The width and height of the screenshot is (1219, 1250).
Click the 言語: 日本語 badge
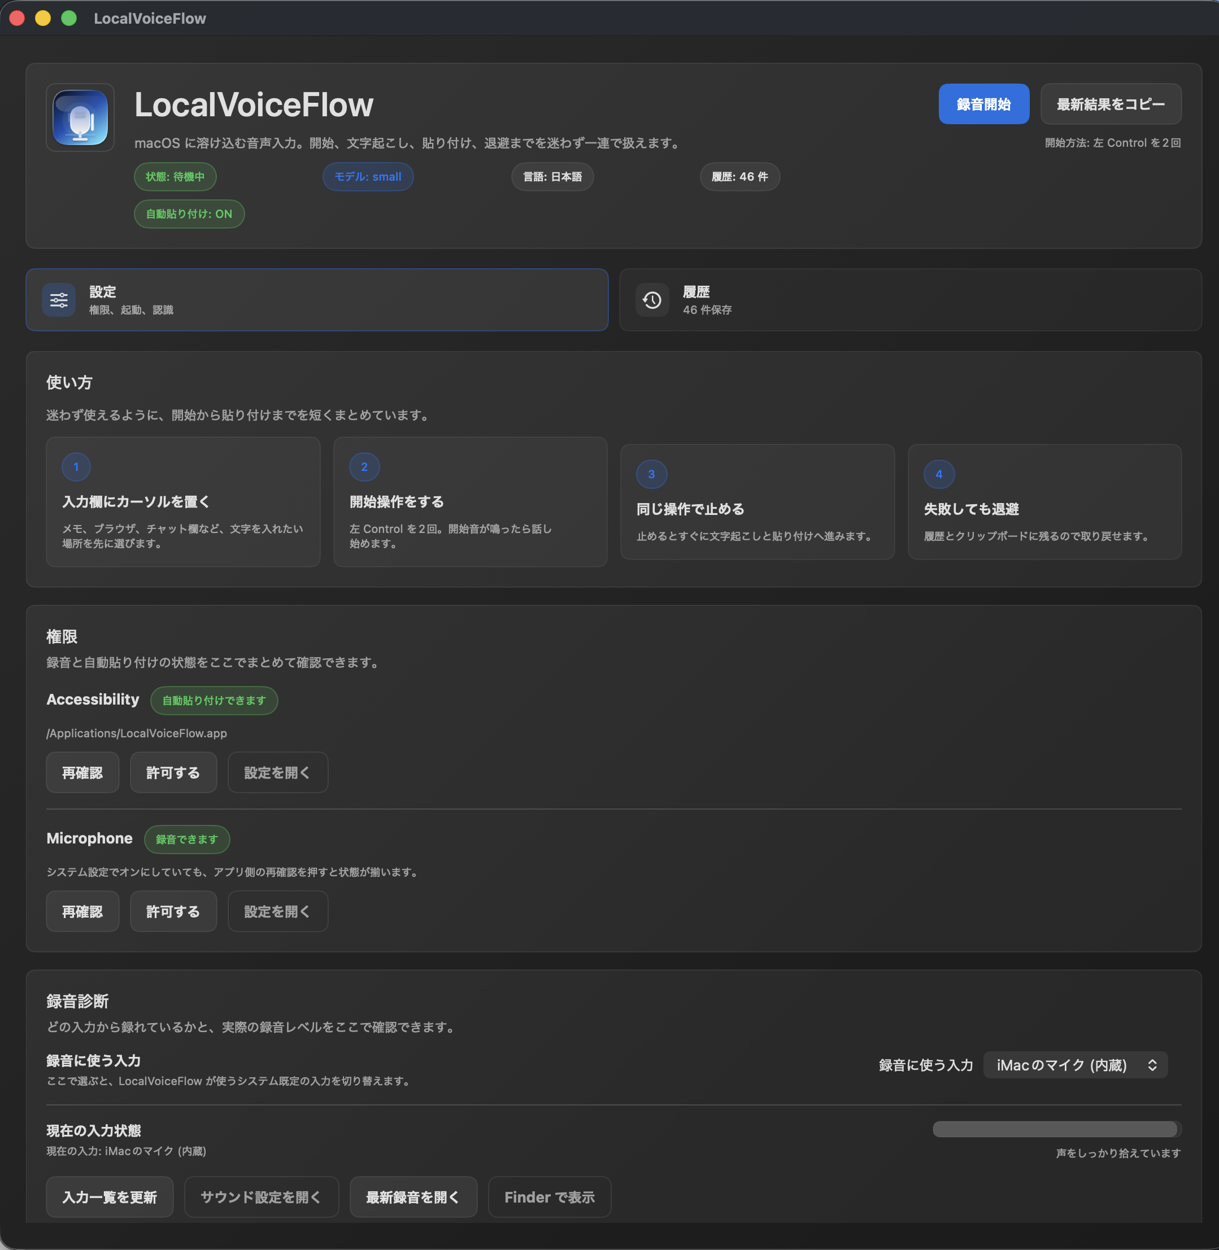click(552, 177)
